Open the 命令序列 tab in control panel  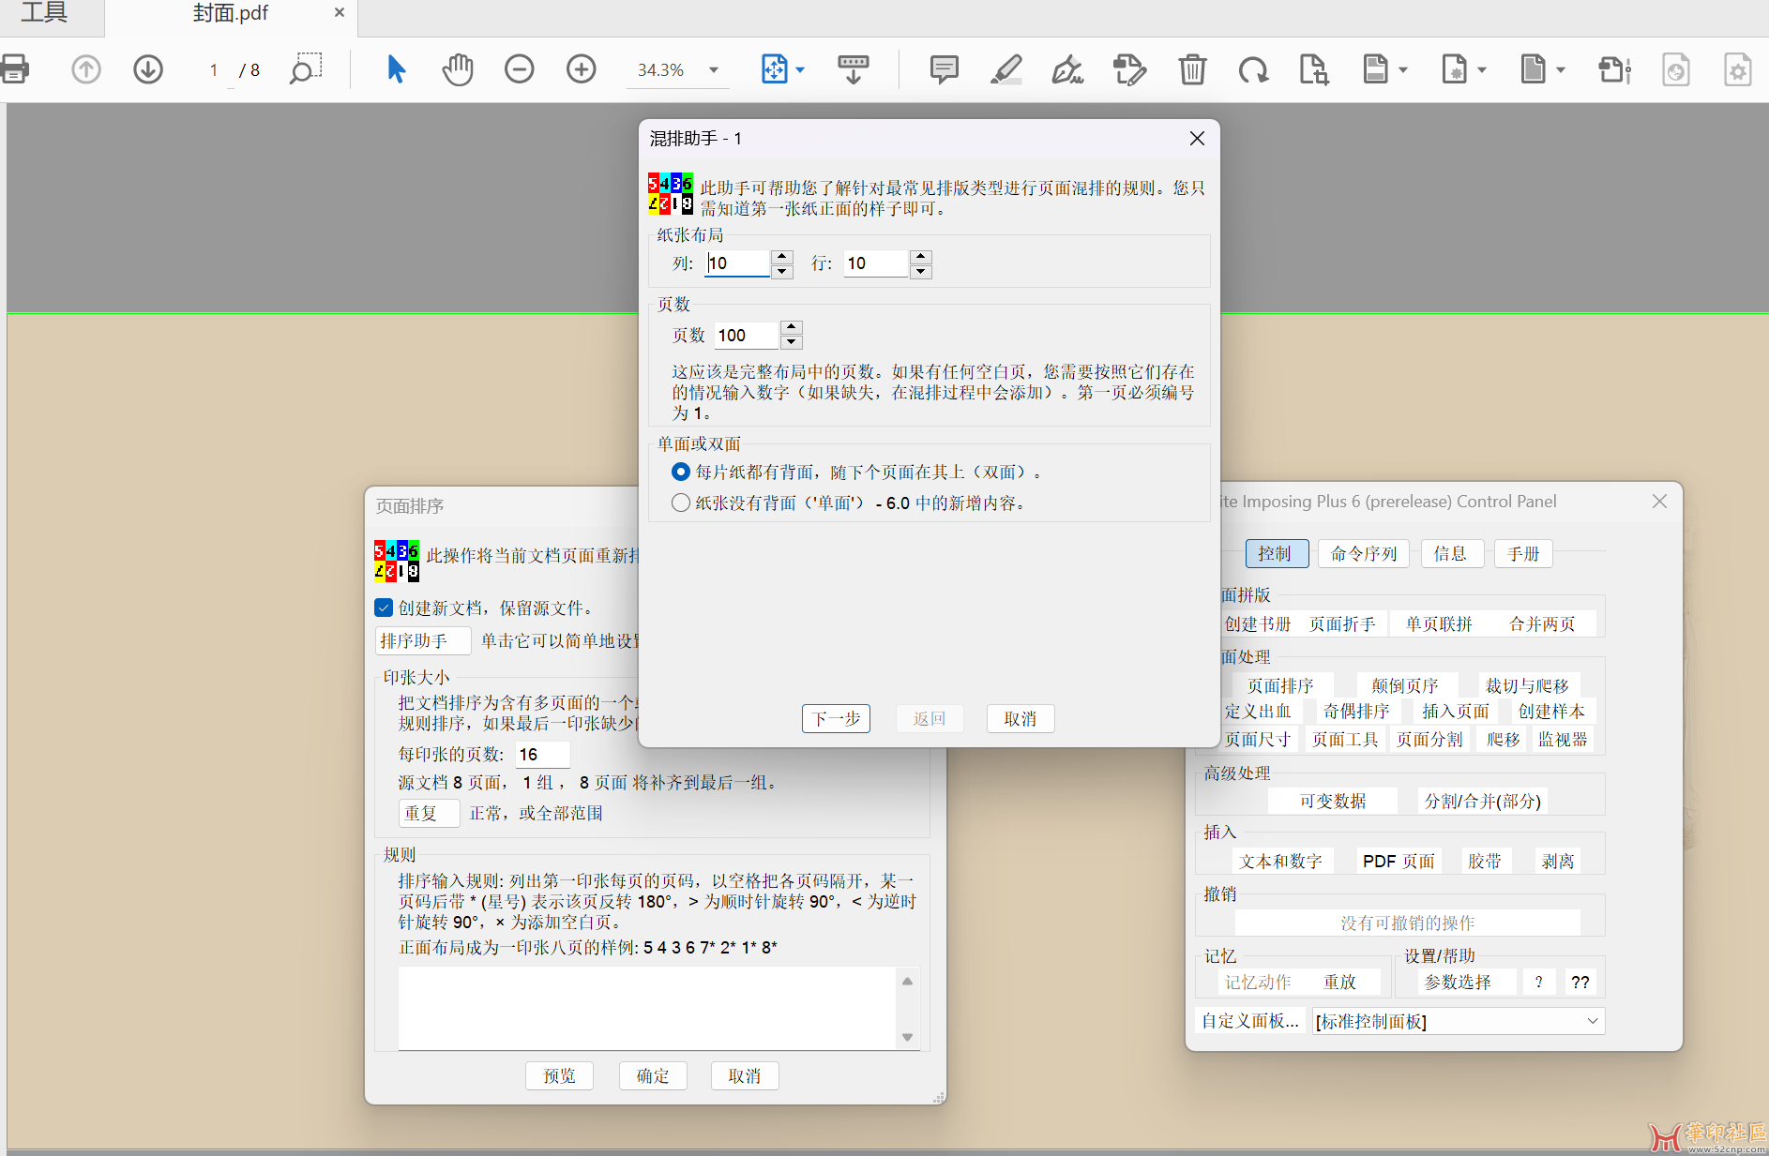[1364, 554]
